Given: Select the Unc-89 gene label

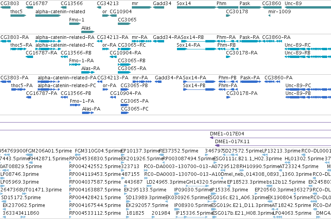Looking at the screenshot, I should click(x=293, y=4).
